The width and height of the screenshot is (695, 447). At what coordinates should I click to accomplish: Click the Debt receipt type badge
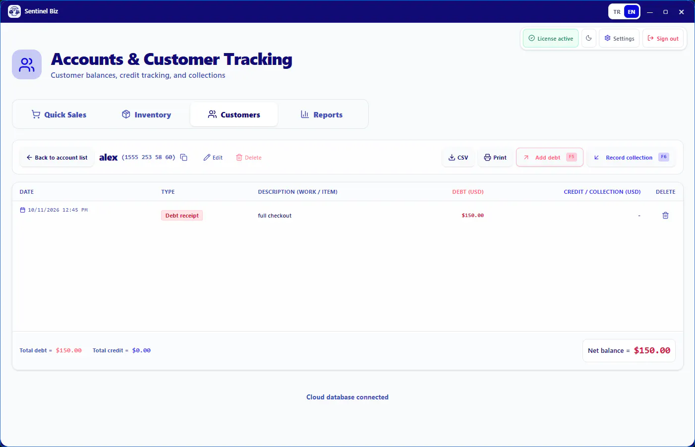click(x=182, y=216)
